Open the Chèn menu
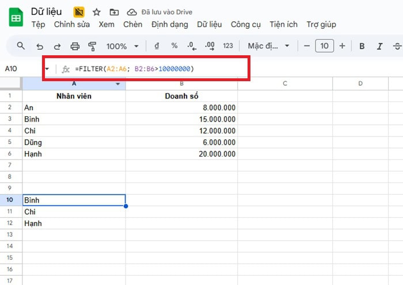This screenshot has width=403, height=285. click(x=132, y=24)
